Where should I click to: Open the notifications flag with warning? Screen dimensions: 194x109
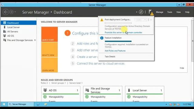[x=151, y=12]
